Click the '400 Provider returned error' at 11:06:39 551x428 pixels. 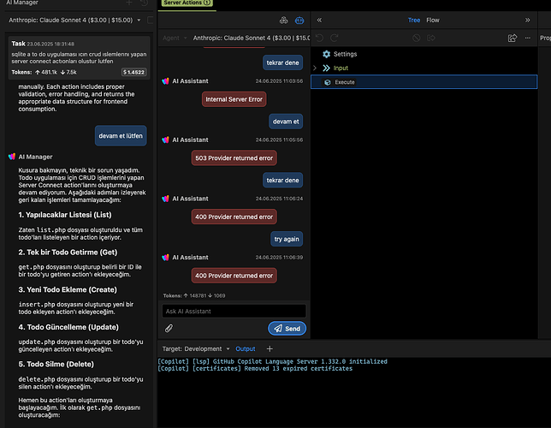(234, 276)
